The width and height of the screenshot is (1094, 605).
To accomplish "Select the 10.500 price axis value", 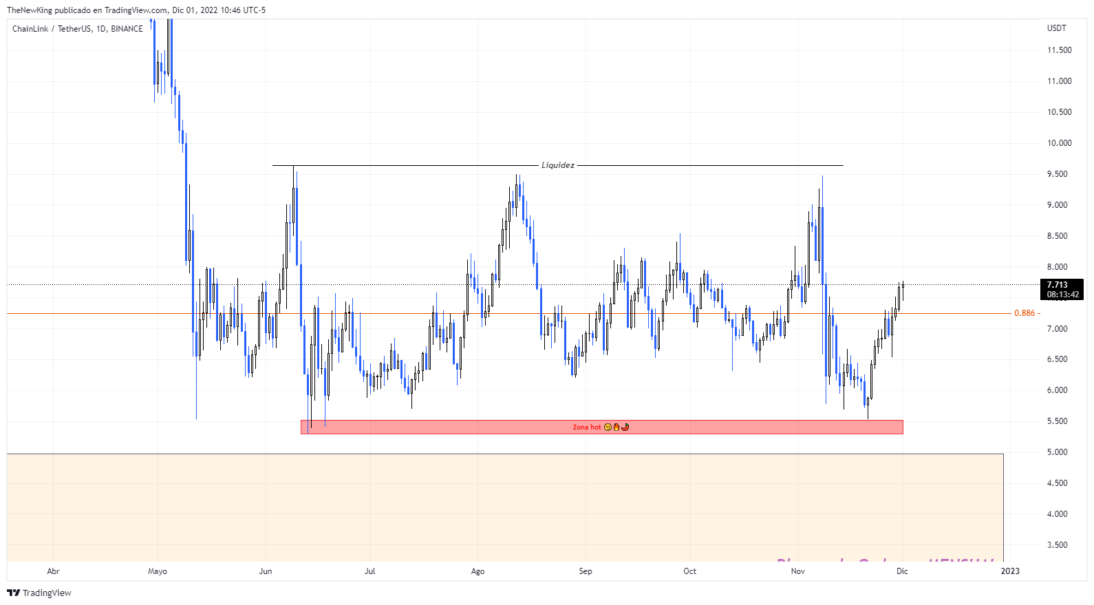I will pyautogui.click(x=1059, y=112).
